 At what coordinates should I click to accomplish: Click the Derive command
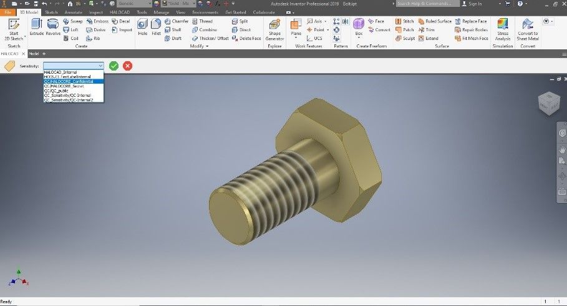tap(96, 30)
